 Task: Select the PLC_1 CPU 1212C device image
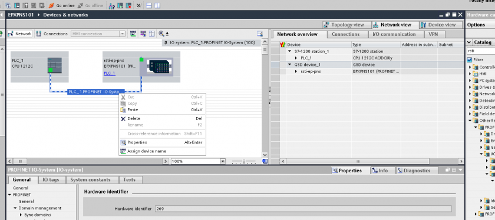[x=55, y=65]
